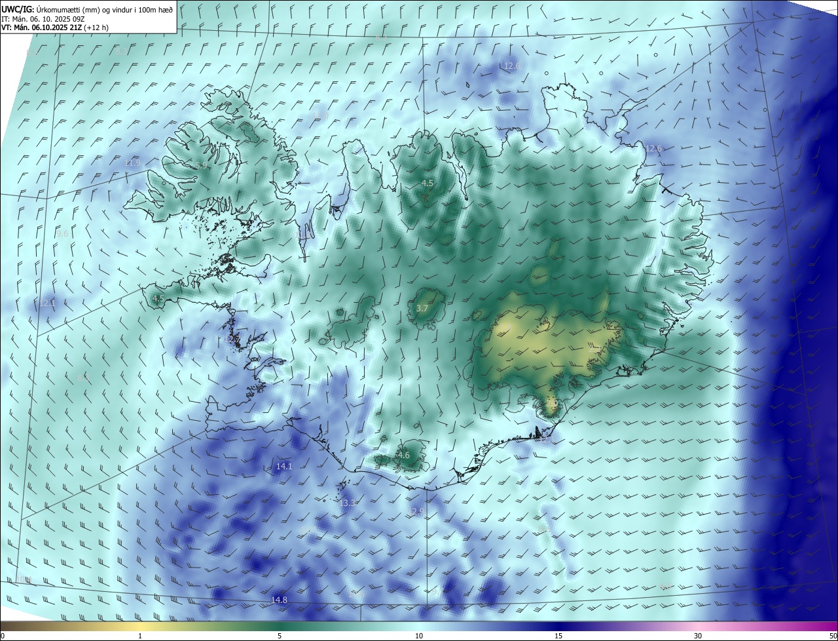Click the initial time line 'IT: Mán. 06. 10. 2025 09Z'
The height and width of the screenshot is (641, 838).
pyautogui.click(x=43, y=18)
